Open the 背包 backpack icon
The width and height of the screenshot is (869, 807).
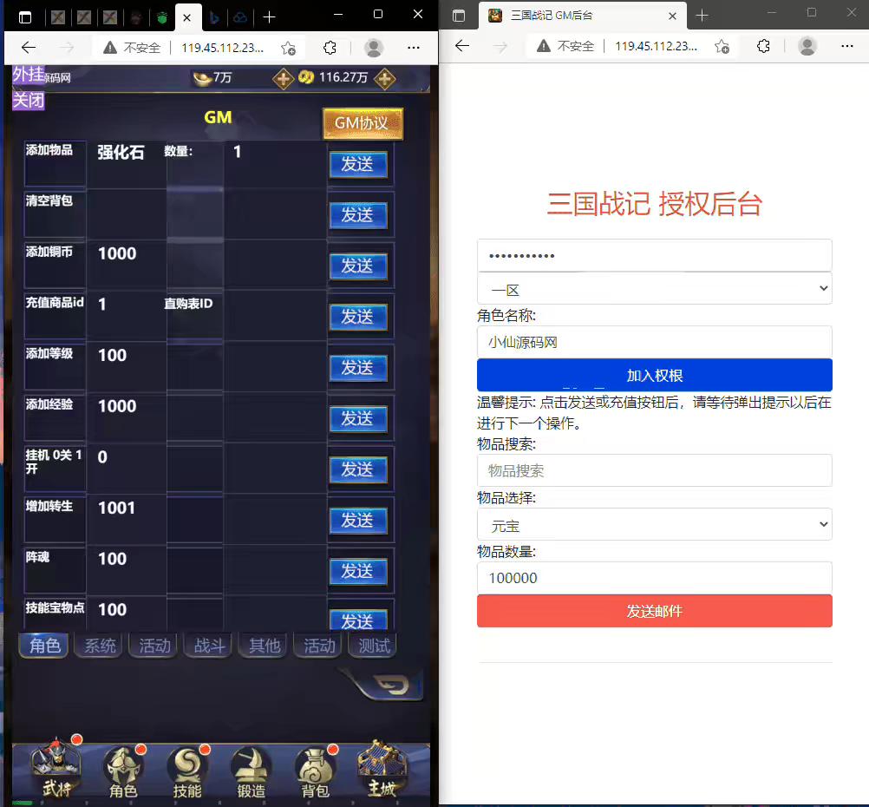click(316, 771)
